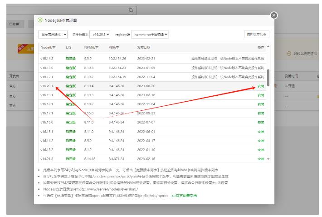Click the stable LTS label for v18.14.2
The width and height of the screenshot is (322, 217).
71,59
